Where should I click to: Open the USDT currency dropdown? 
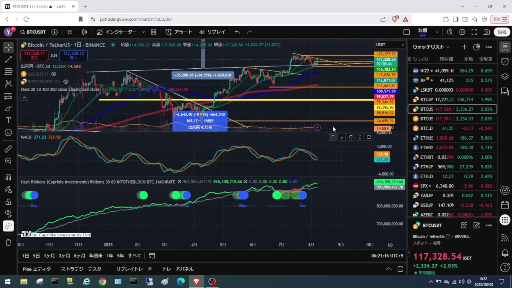390,45
